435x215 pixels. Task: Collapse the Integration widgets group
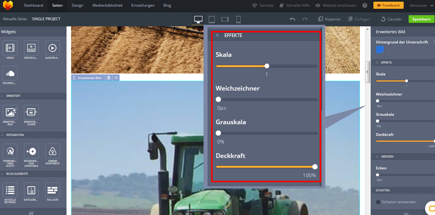pyautogui.click(x=2, y=135)
